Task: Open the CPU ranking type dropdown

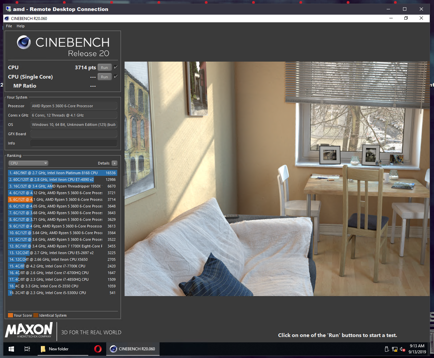Action: [x=28, y=163]
